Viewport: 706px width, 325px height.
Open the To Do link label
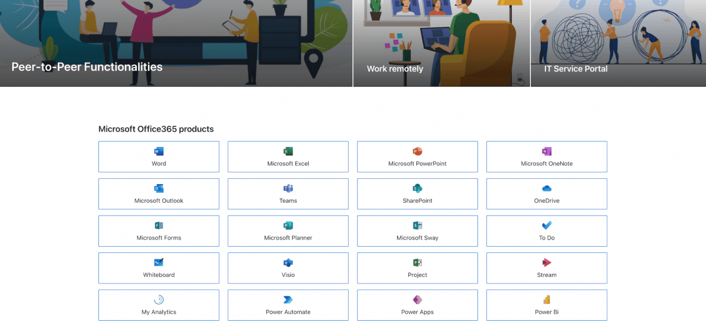[x=547, y=238]
